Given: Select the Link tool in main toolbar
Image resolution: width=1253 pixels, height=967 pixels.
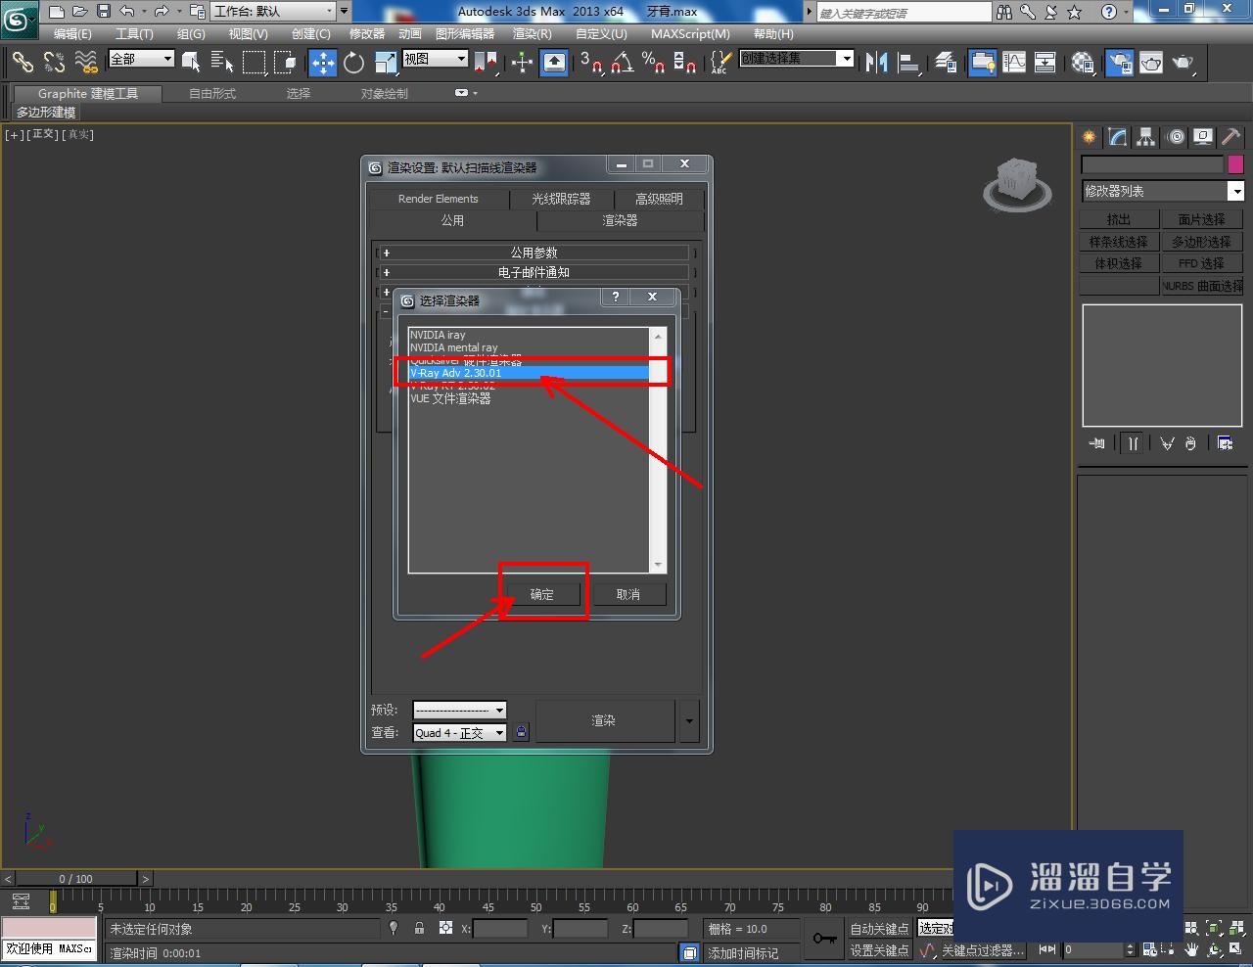Looking at the screenshot, I should (23, 63).
